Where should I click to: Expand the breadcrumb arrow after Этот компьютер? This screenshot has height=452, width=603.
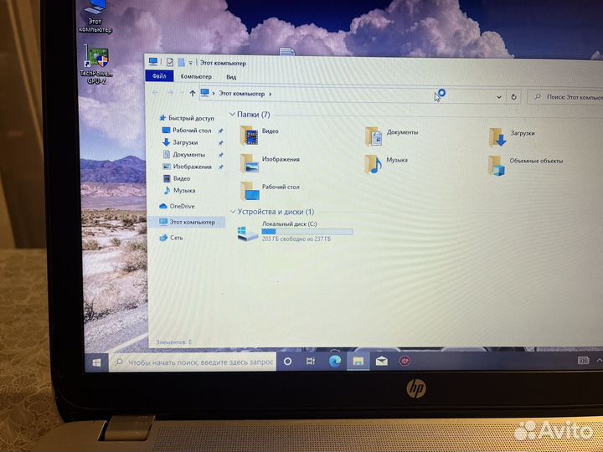(x=271, y=94)
